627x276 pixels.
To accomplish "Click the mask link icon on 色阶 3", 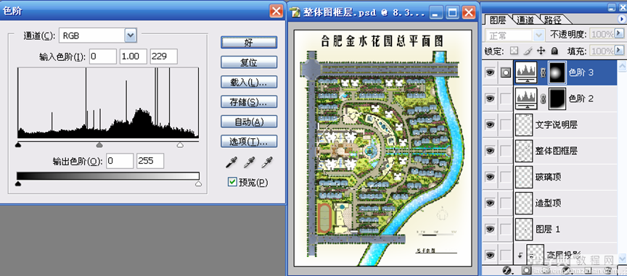I will click(543, 72).
